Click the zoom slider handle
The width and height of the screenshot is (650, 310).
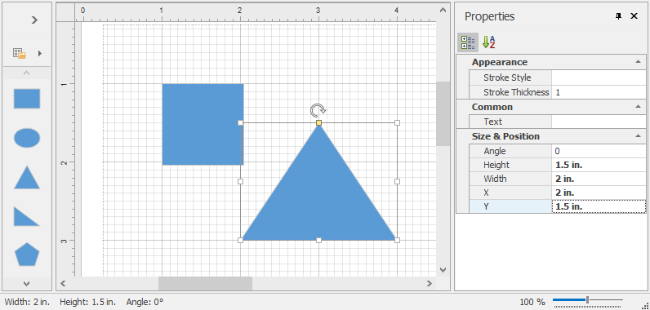587,299
